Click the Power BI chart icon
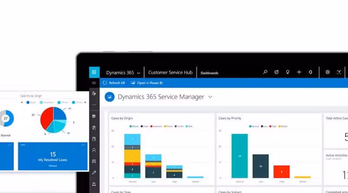Viewport: 348px width, 193px height. point(133,83)
